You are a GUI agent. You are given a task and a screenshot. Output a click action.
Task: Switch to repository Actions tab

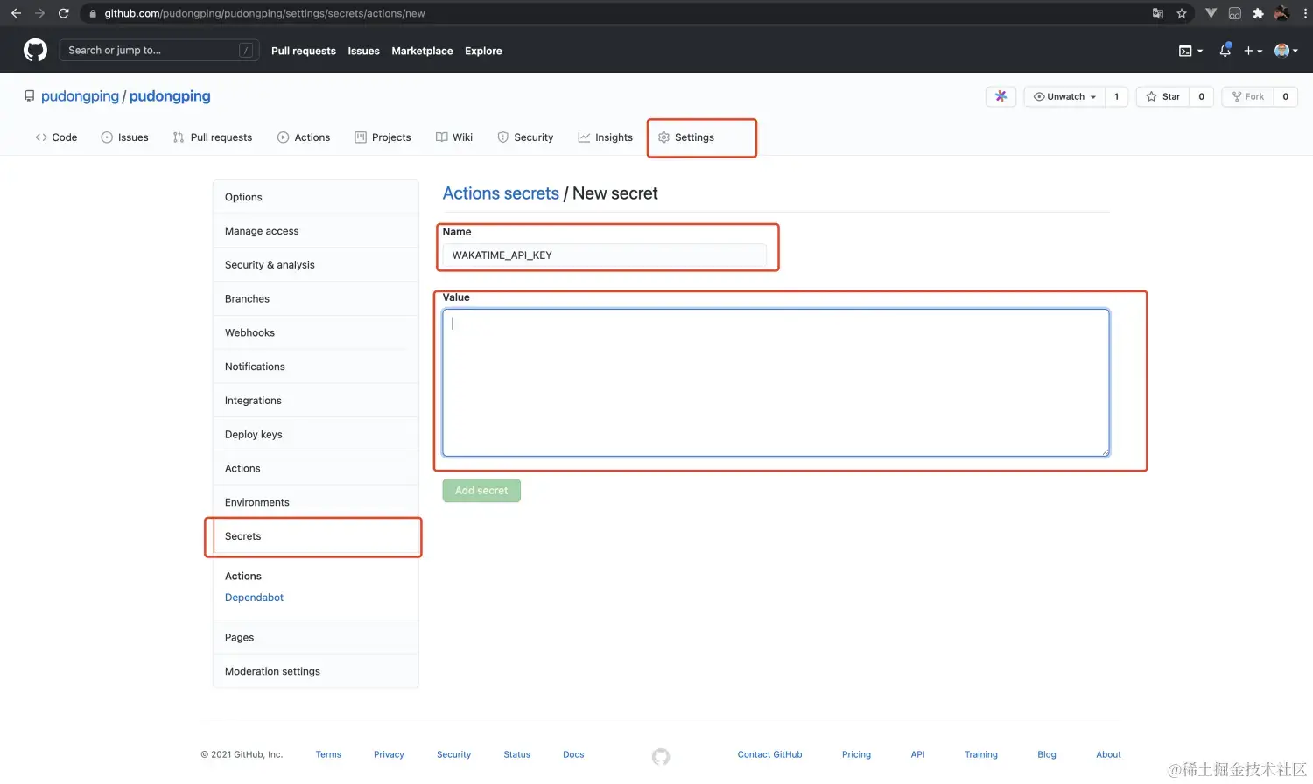(304, 137)
